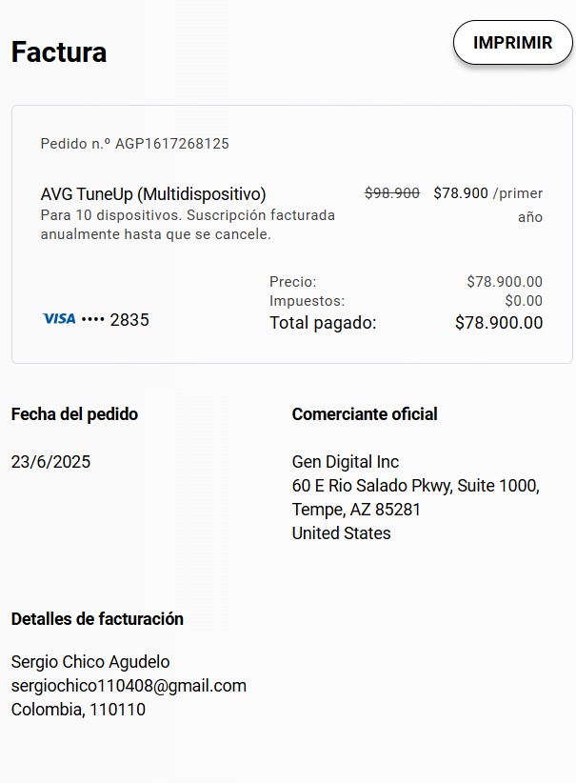Viewport: 576px width, 783px height.
Task: Click the Tempe, AZ 85281 address line
Action: 356,510
